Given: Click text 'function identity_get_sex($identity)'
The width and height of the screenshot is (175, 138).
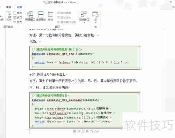Looking at the screenshot, I should click(x=62, y=54).
